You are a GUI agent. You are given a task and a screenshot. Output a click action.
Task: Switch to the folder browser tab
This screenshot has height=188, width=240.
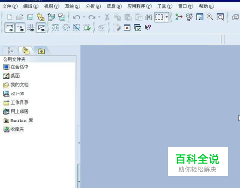(x=26, y=51)
